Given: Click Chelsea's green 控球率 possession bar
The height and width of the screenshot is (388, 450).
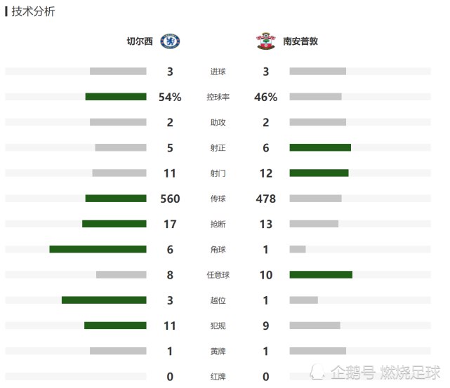Looking at the screenshot, I should click(x=116, y=97).
